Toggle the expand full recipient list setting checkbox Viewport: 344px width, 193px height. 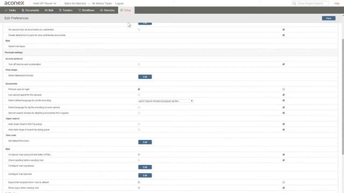[x=139, y=182]
